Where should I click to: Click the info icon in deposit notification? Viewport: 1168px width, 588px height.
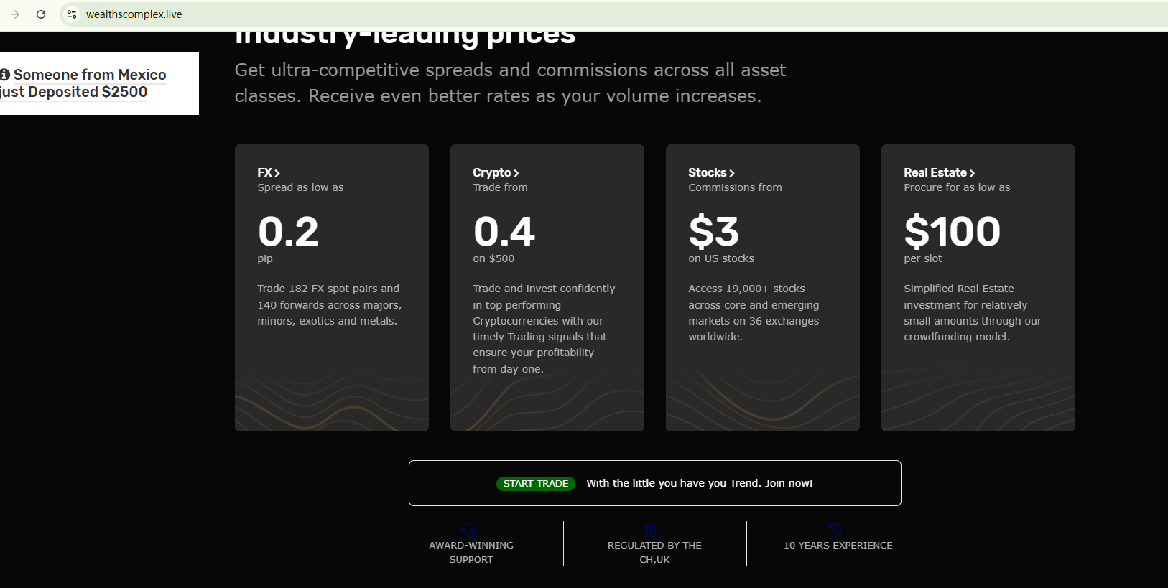pyautogui.click(x=5, y=75)
